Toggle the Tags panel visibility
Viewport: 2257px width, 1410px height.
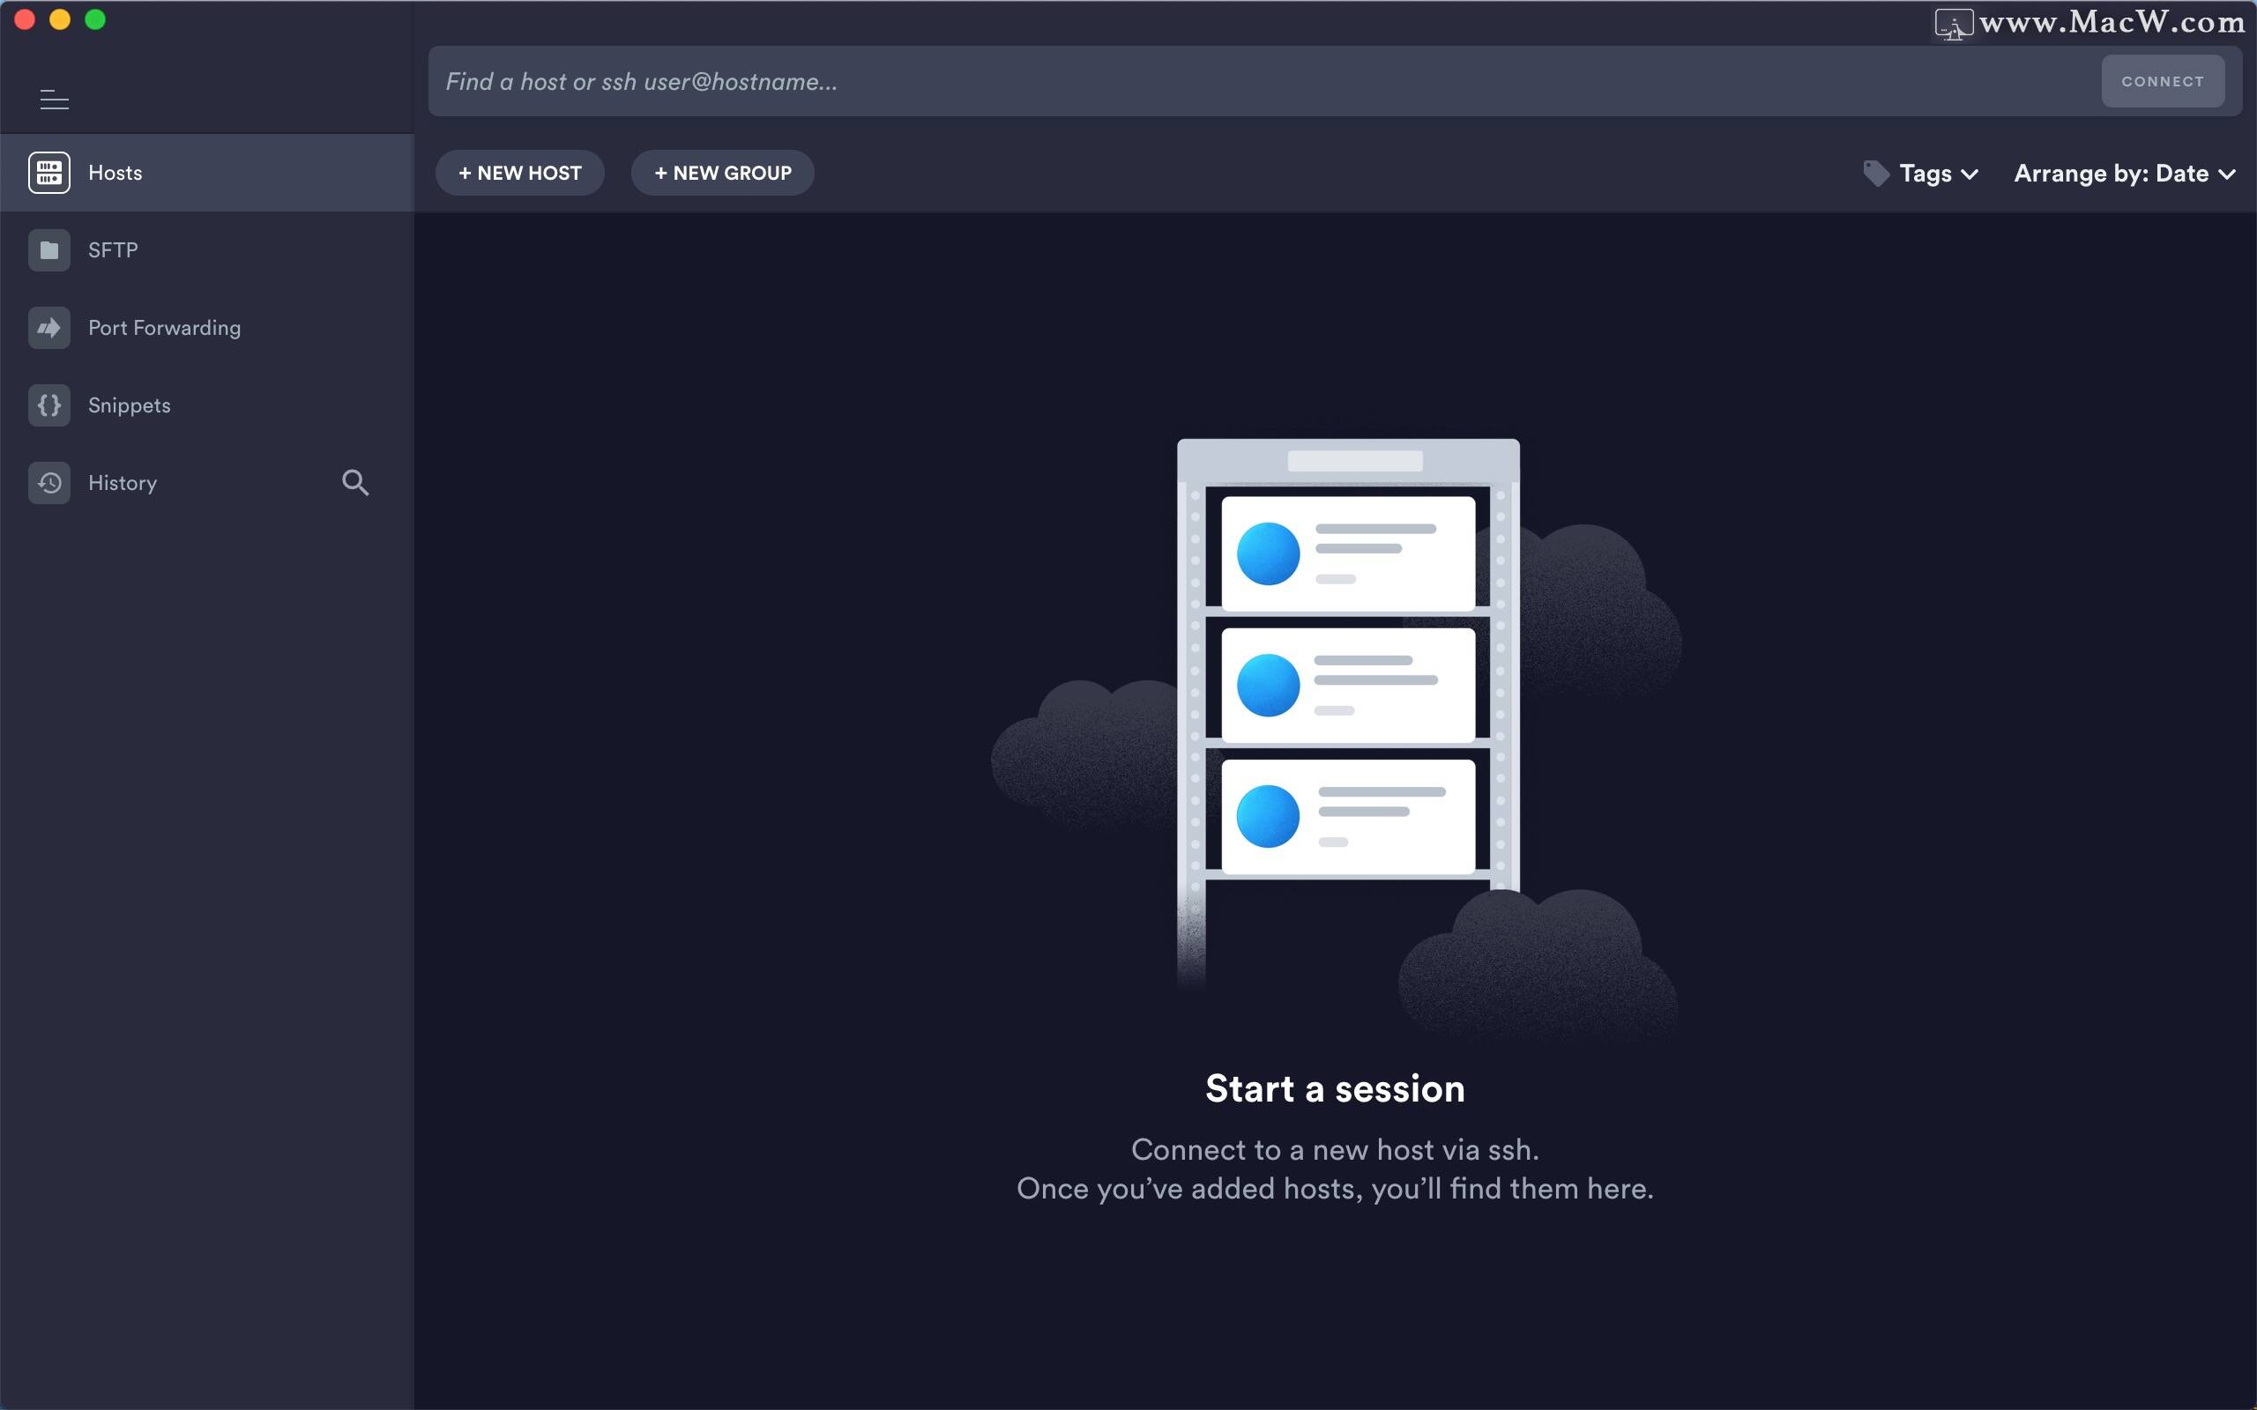(1924, 172)
